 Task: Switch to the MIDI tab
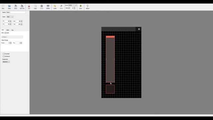tap(8, 30)
